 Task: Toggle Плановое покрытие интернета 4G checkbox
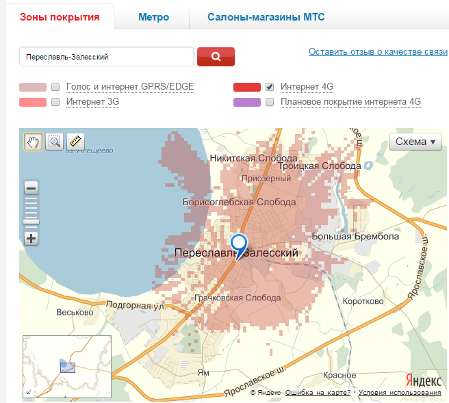point(270,102)
